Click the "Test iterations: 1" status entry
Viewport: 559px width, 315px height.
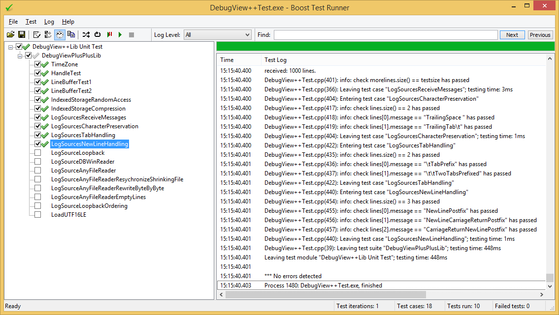click(x=357, y=306)
